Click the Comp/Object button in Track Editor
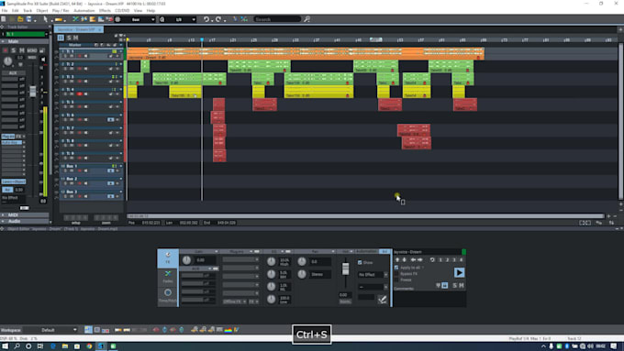Screen dimensions: 624x351 pyautogui.click(x=14, y=181)
